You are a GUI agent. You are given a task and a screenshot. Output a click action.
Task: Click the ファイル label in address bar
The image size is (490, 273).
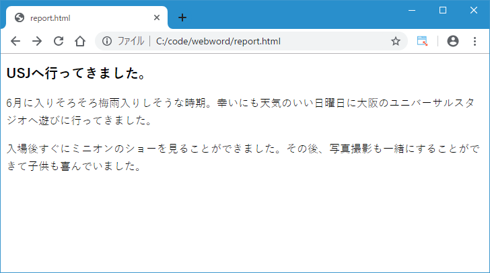[131, 41]
